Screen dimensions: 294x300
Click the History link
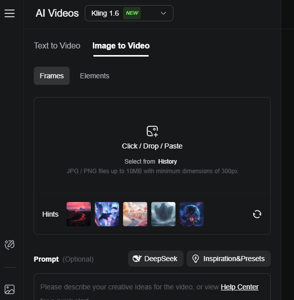pyautogui.click(x=167, y=162)
